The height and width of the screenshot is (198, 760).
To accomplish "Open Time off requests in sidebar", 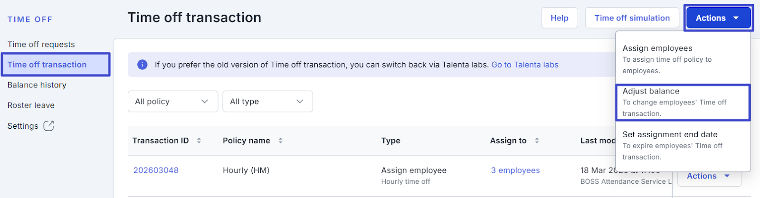I will click(41, 45).
